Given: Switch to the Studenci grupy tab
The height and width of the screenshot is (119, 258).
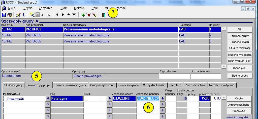Looking at the screenshot, I should click(x=14, y=85).
